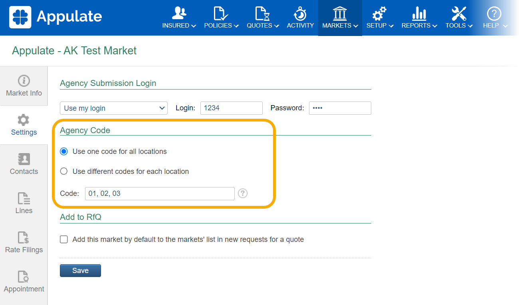Select 'Use different codes for each location'
The width and height of the screenshot is (519, 305).
(x=64, y=171)
